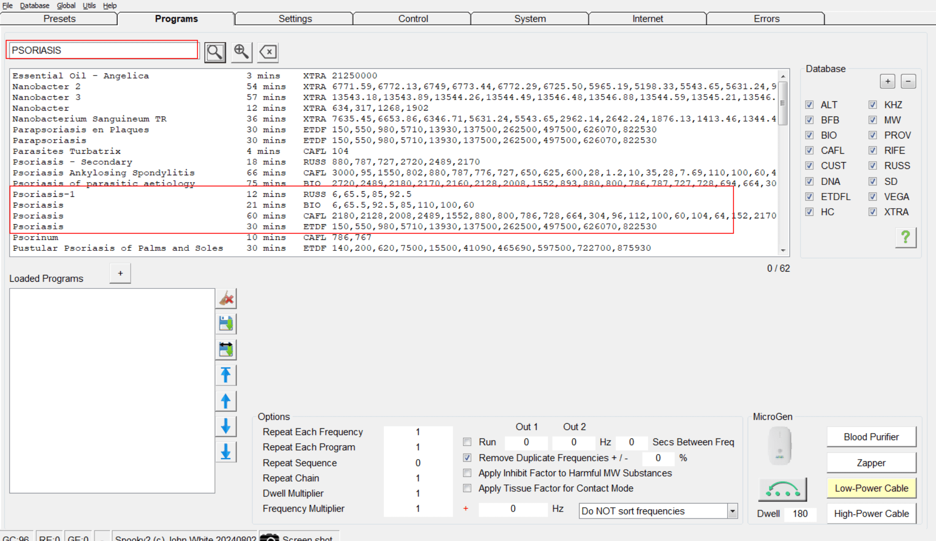
Task: Switch to the Control tab
Action: 413,19
